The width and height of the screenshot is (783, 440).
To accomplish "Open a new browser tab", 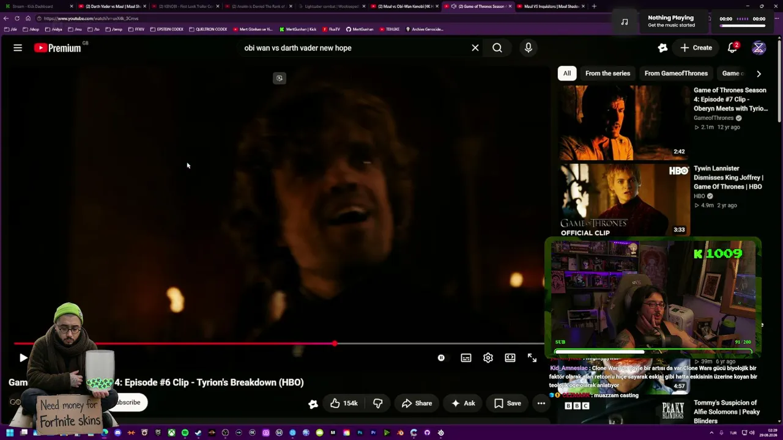I will tap(594, 6).
